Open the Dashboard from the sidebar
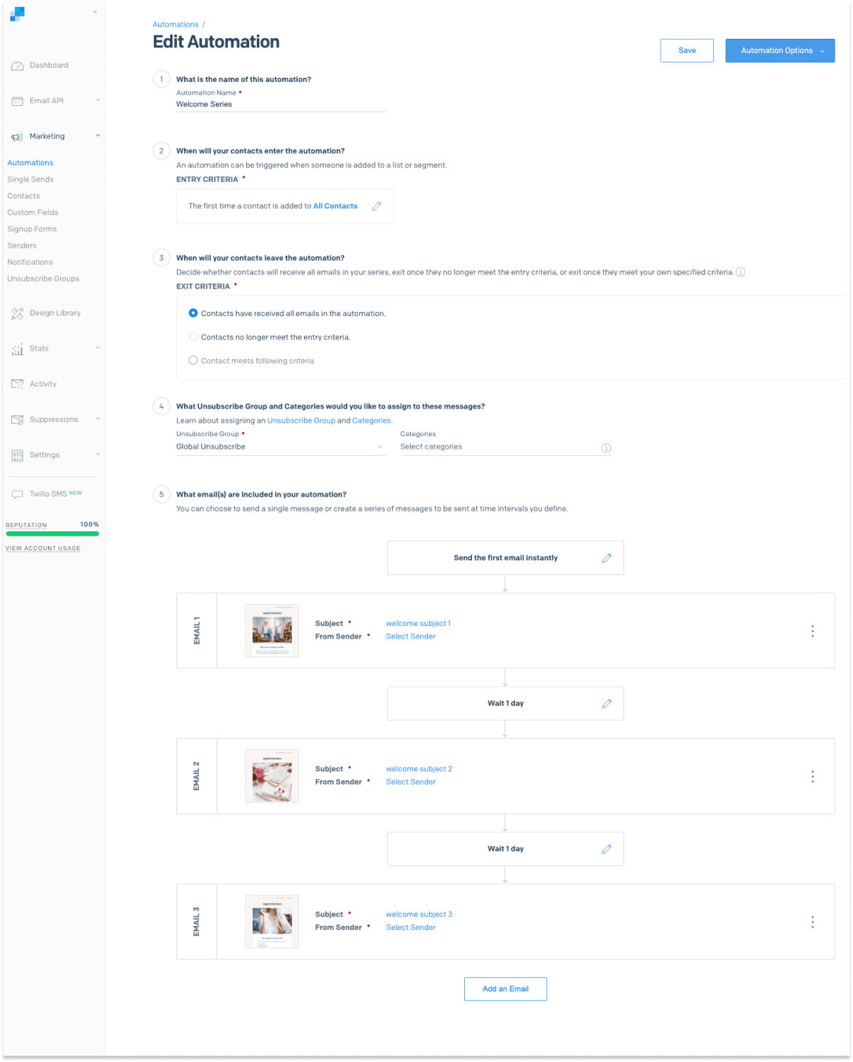The image size is (853, 1062). (49, 65)
